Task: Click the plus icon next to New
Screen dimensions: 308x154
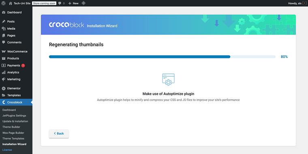Action: point(70,3)
